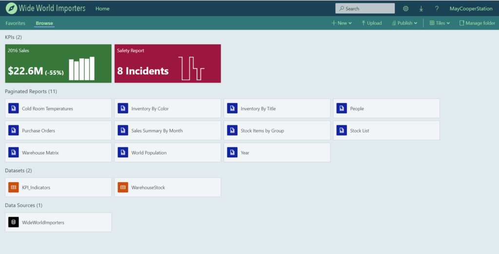Click the Sales Summary By Month icon
This screenshot has height=254, width=499.
pos(123,130)
